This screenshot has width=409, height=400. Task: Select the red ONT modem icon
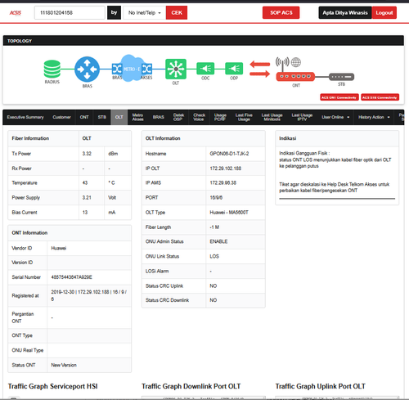(295, 77)
